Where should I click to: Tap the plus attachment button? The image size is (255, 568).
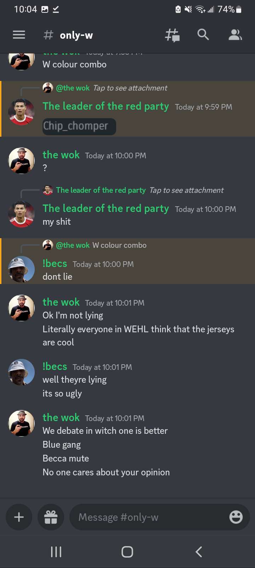pos(19,517)
